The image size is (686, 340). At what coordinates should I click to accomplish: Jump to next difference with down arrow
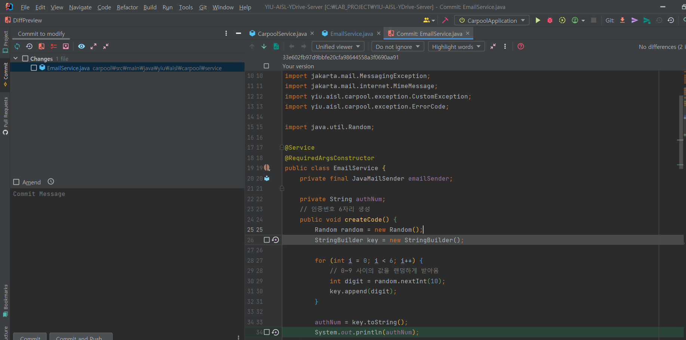click(x=264, y=47)
